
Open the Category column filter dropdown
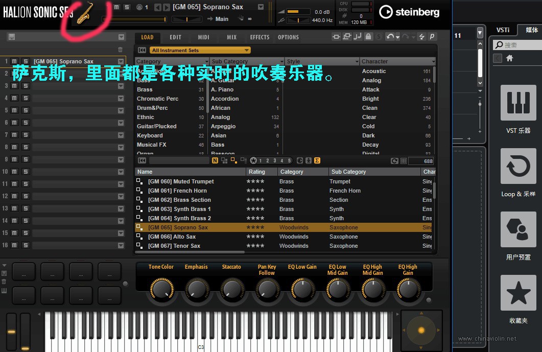207,61
